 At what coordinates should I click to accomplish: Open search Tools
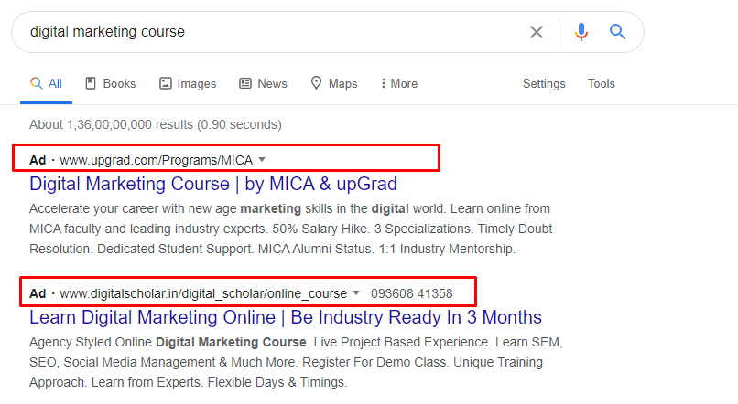(x=601, y=83)
